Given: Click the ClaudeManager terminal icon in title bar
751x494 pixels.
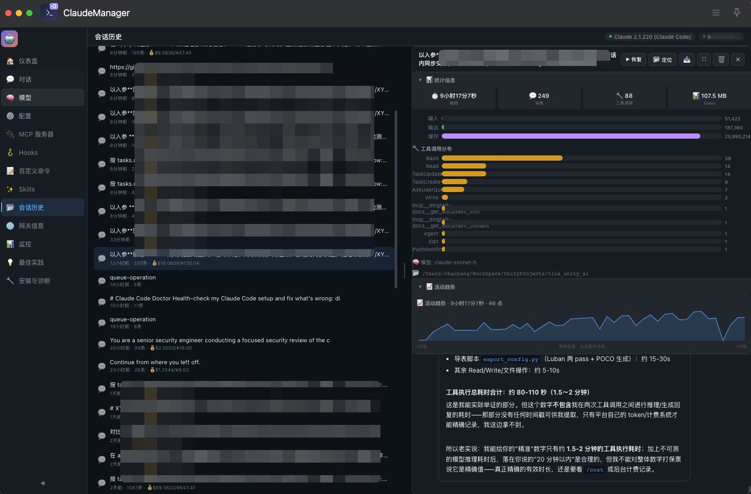Looking at the screenshot, I should coord(49,13).
